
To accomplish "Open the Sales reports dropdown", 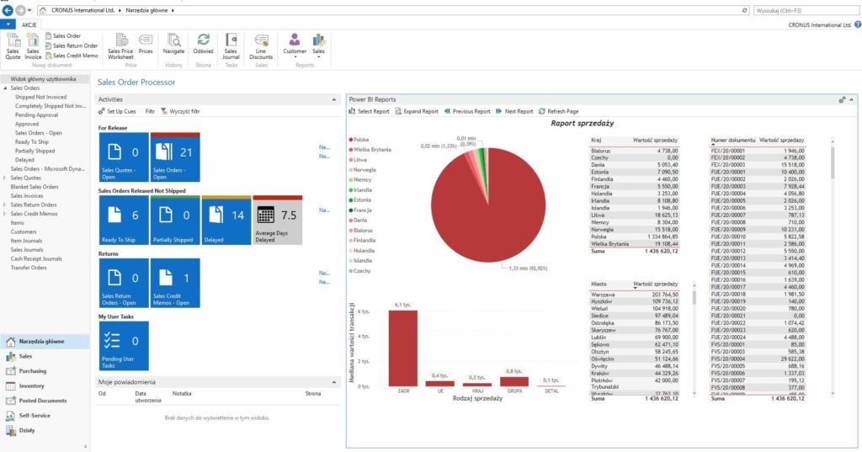I will click(319, 45).
